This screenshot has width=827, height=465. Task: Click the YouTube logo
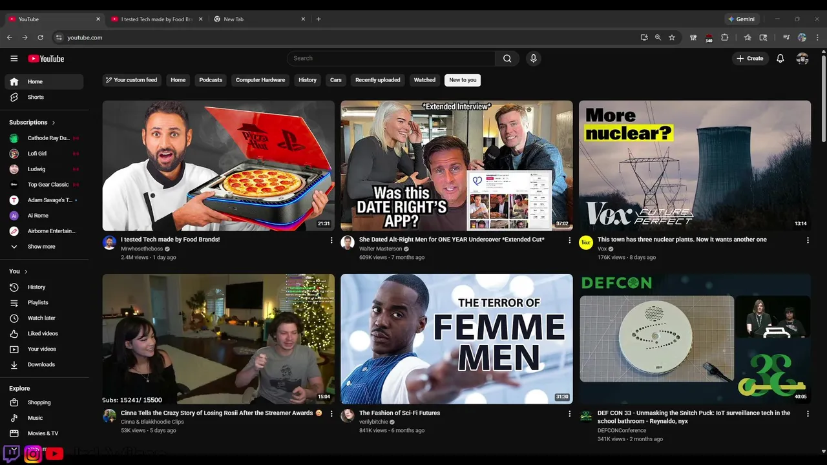tap(46, 59)
